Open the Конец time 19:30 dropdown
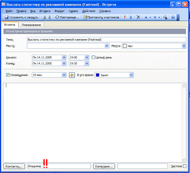 point(87,63)
